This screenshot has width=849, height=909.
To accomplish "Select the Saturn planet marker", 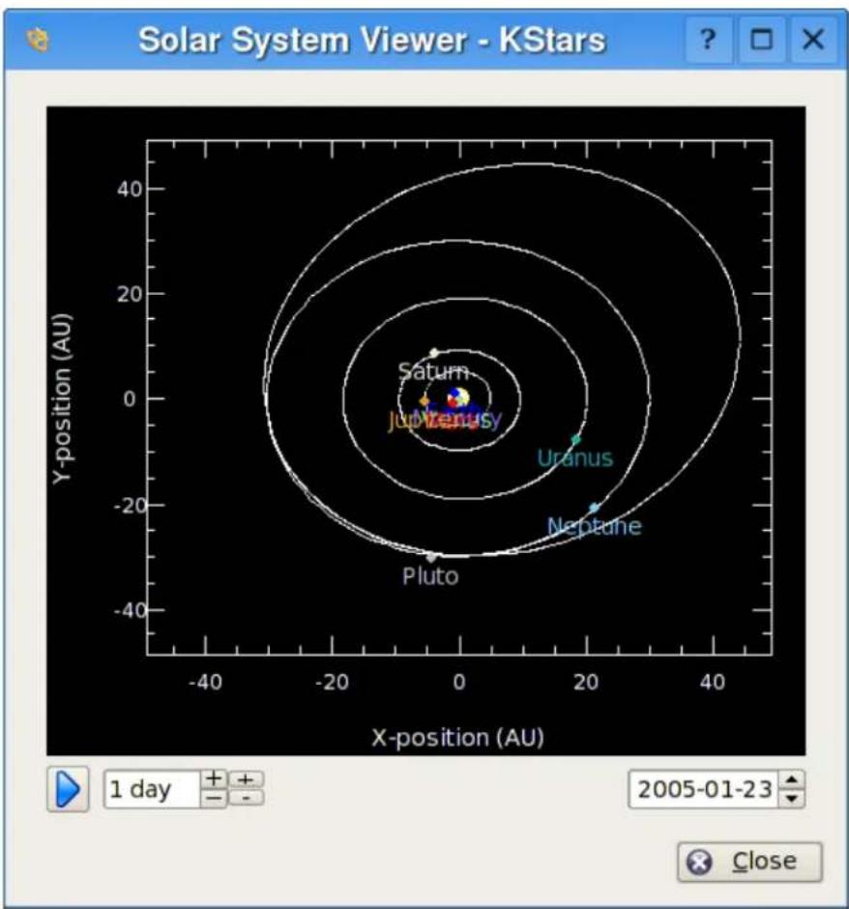I will click(434, 352).
